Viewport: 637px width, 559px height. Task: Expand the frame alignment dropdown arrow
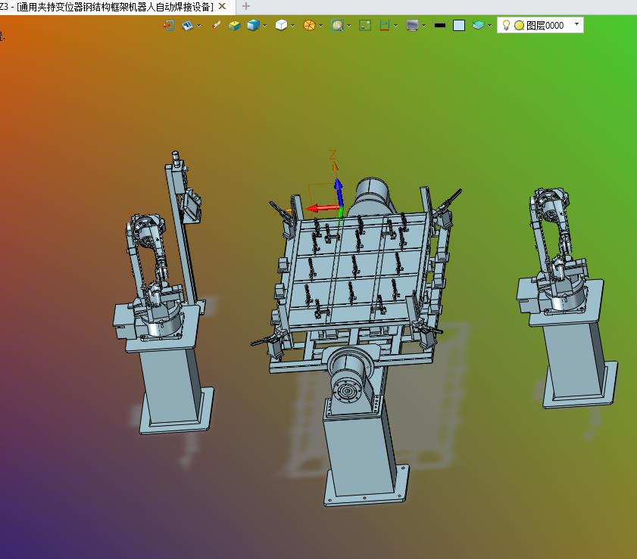click(x=395, y=26)
